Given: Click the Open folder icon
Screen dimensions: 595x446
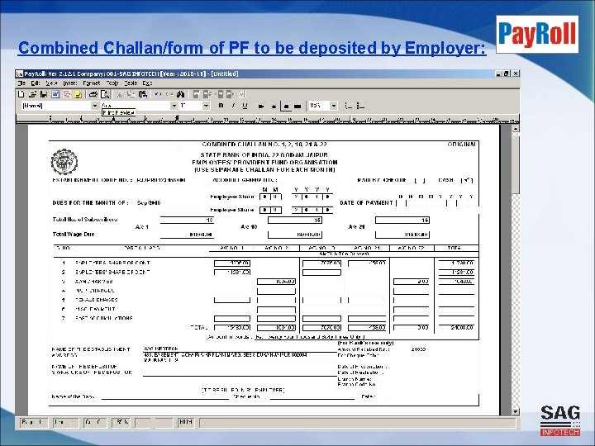Looking at the screenshot, I should tap(32, 94).
